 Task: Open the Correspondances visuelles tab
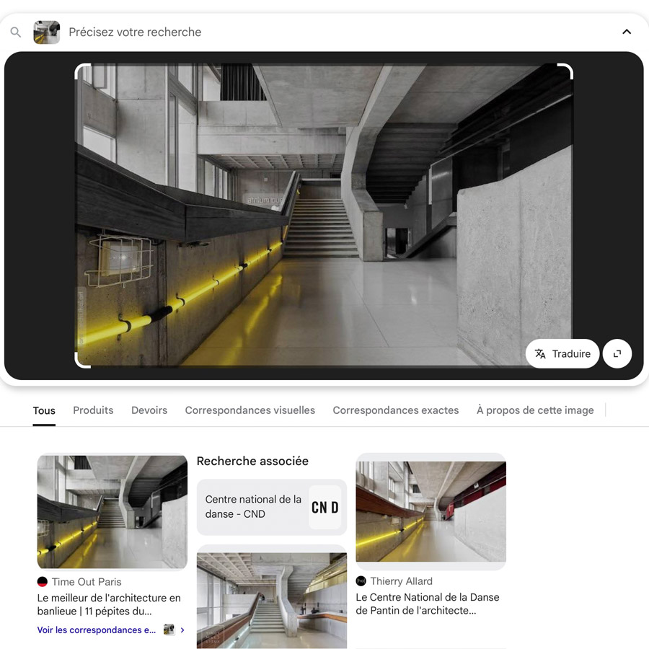250,410
